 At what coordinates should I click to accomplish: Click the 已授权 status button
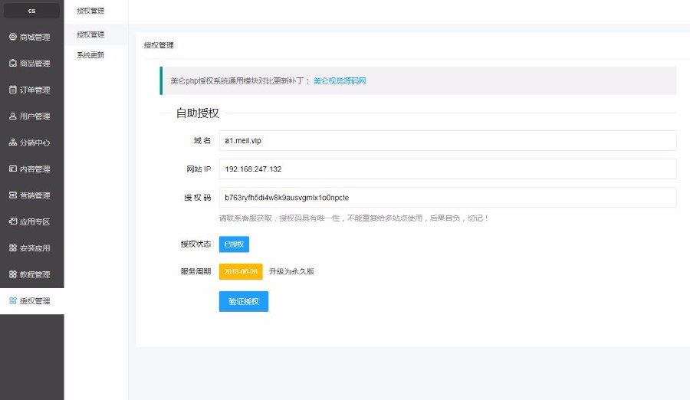234,244
